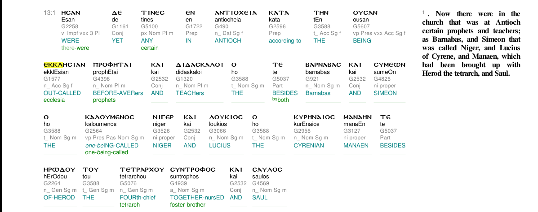
Task: Click the Greek word ΤΕΤΡΑΡΧΟΥ
Action: (142, 169)
